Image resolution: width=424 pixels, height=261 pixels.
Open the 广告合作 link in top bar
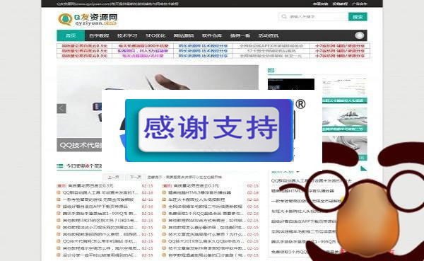[360, 4]
